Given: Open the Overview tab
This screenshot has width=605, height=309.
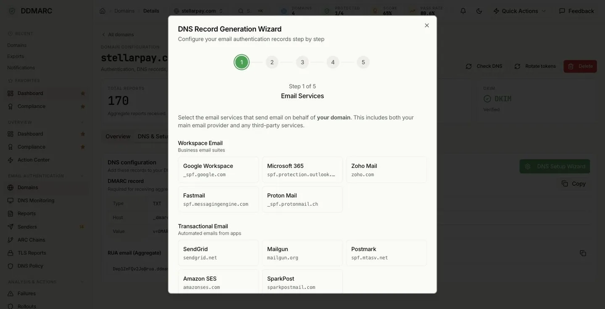Looking at the screenshot, I should click(118, 136).
